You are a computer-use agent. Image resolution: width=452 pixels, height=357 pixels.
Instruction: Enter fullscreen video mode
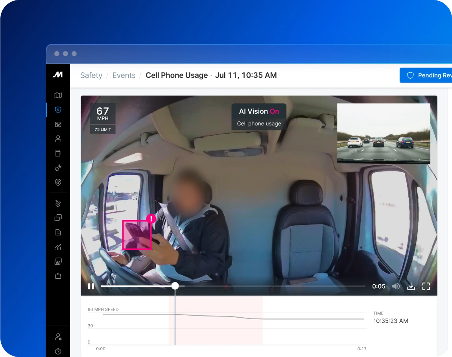426,286
